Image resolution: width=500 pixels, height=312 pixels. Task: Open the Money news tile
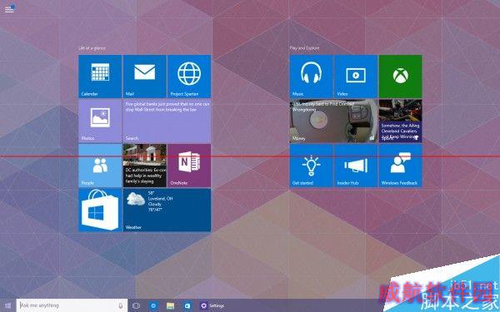click(333, 121)
